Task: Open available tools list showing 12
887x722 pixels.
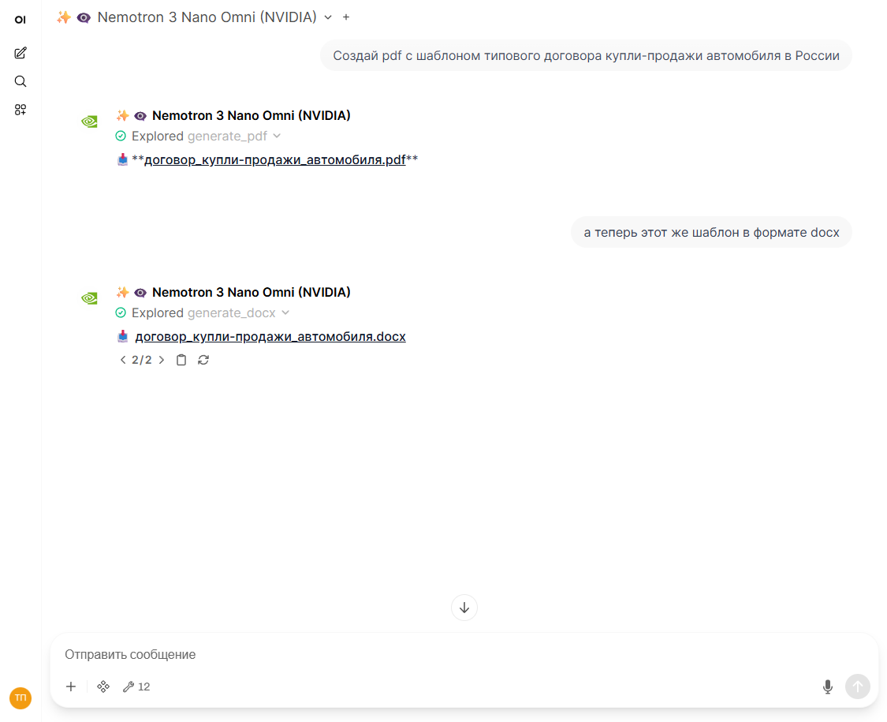Action: (136, 686)
